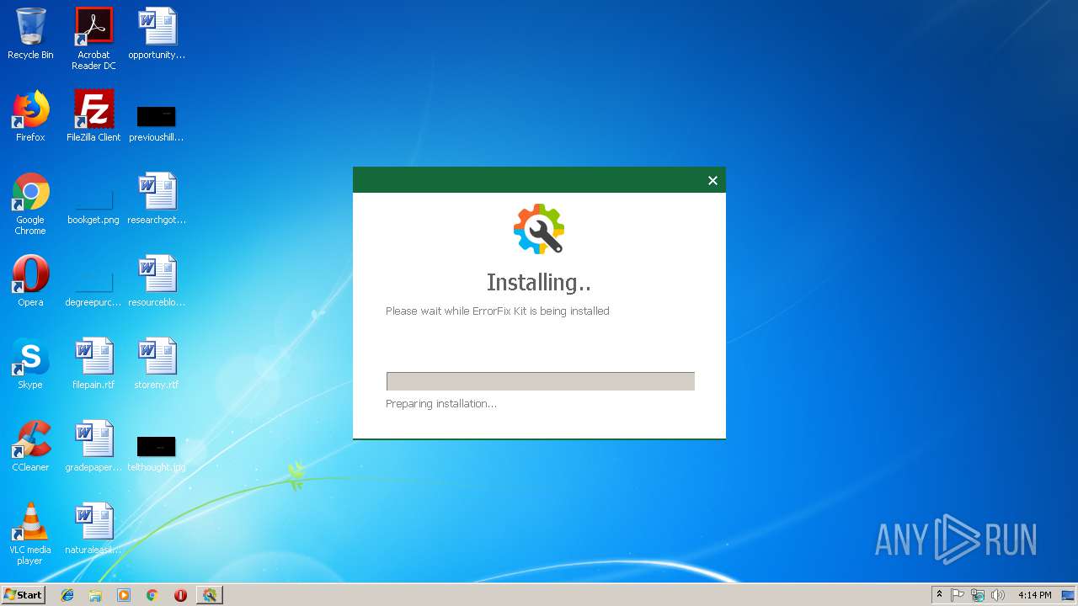Select the 'tellthought.jpg' image file
This screenshot has width=1078, height=606.
[157, 453]
